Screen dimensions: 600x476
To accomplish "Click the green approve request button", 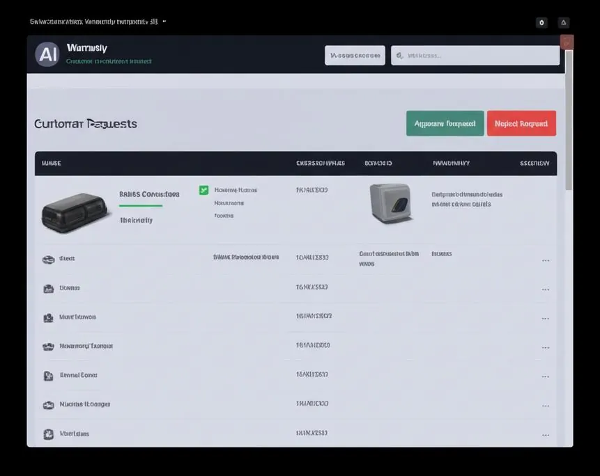I will [445, 123].
